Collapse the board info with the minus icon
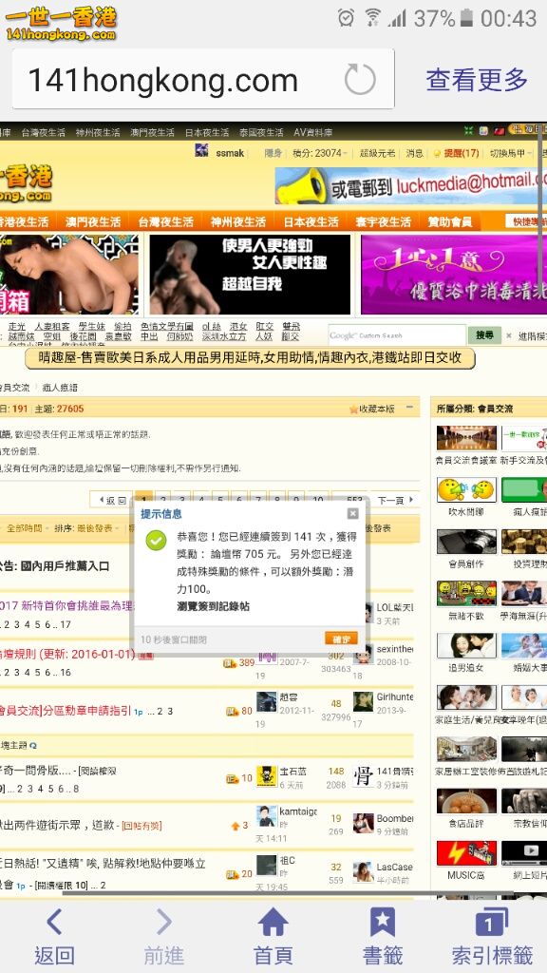Viewport: 547px width, 973px height. click(409, 408)
